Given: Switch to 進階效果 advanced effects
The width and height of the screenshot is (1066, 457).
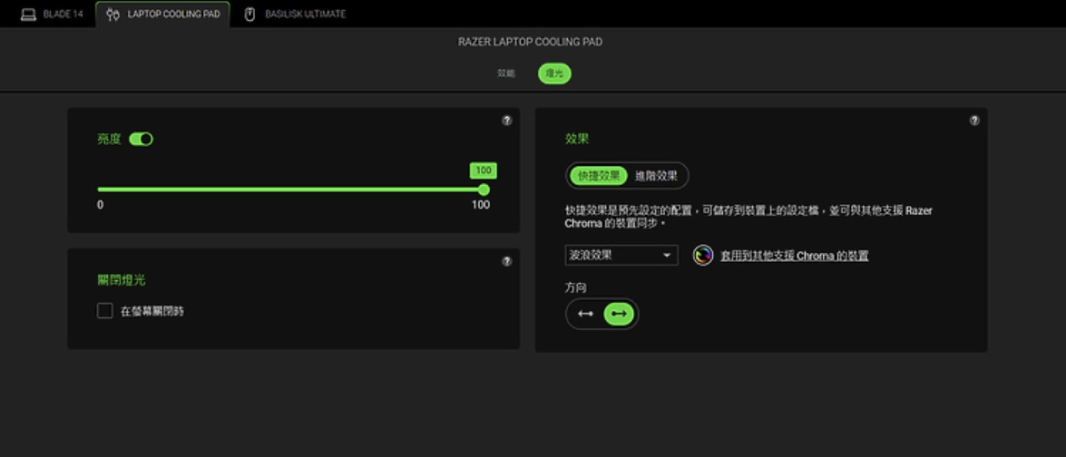Looking at the screenshot, I should (656, 176).
